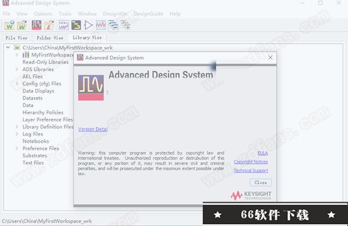Select Config (cfg) Files label
The image size is (348, 226).
[x=42, y=84]
